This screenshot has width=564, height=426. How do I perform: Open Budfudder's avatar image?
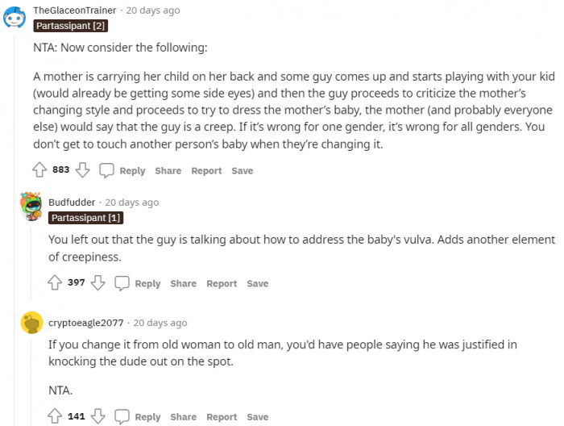tap(31, 207)
